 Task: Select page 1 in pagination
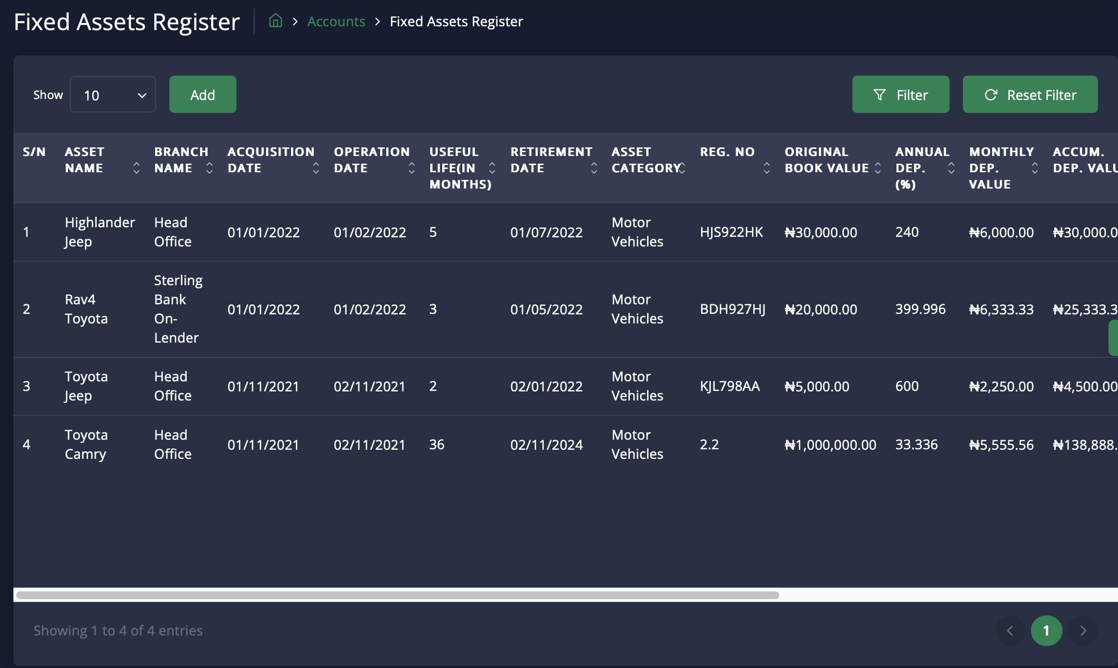[1046, 631]
